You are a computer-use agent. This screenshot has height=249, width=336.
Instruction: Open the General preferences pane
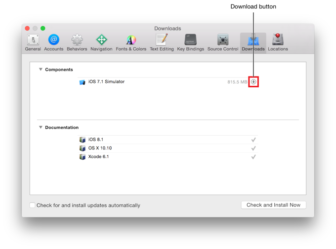pos(33,42)
